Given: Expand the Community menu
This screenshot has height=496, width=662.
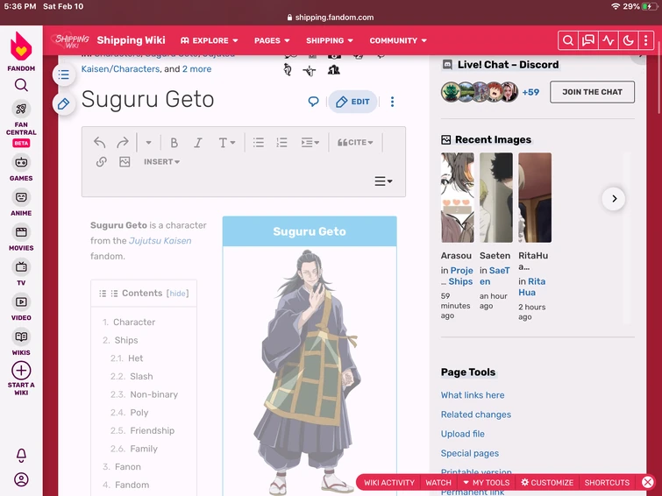Looking at the screenshot, I should (398, 40).
